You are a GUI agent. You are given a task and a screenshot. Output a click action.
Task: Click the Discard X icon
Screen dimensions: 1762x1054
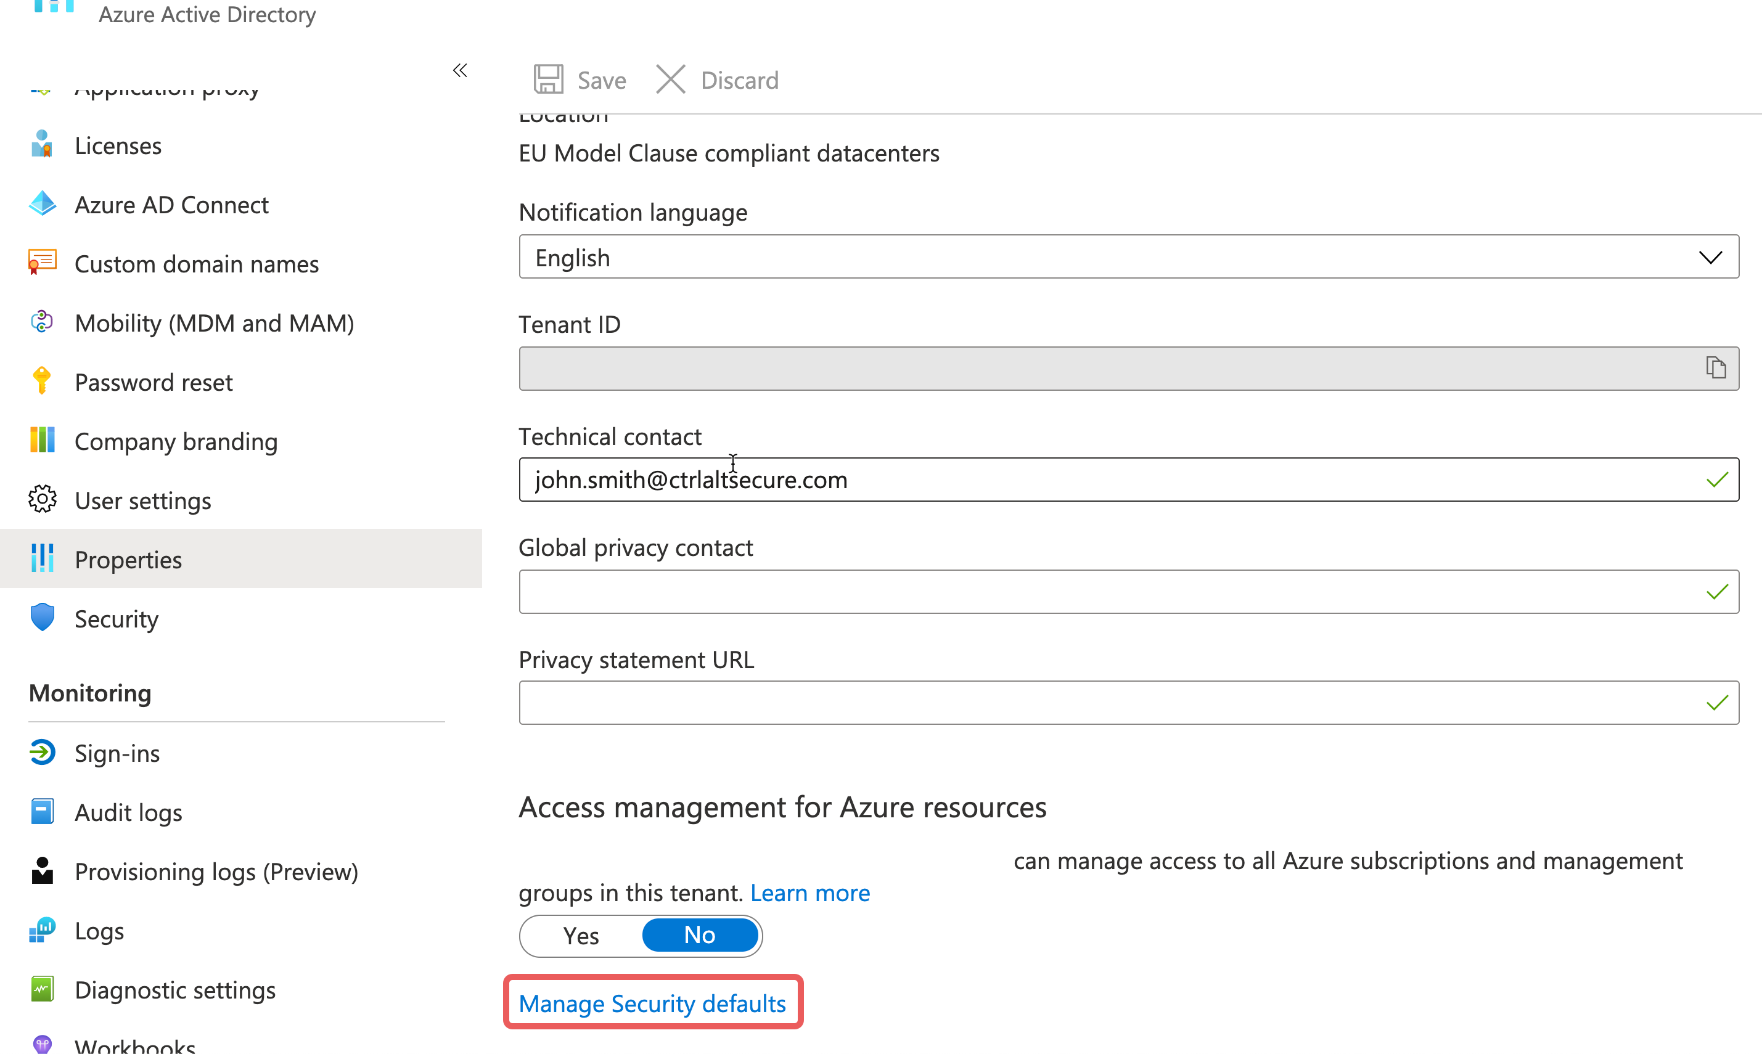670,80
